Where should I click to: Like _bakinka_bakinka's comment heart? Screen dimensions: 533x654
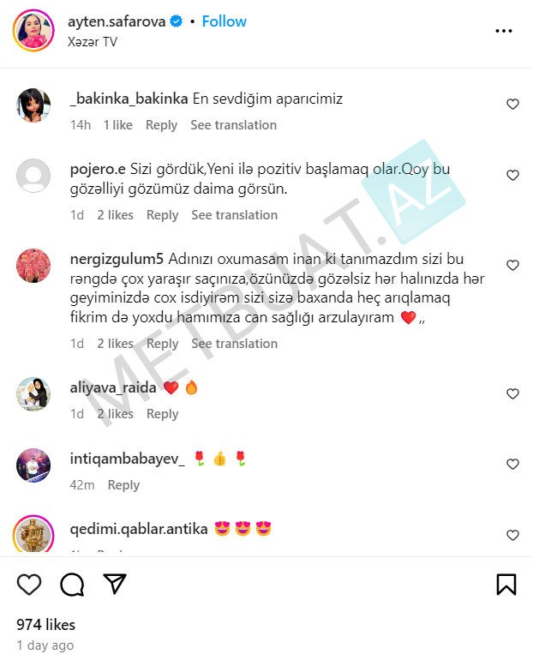coord(512,104)
